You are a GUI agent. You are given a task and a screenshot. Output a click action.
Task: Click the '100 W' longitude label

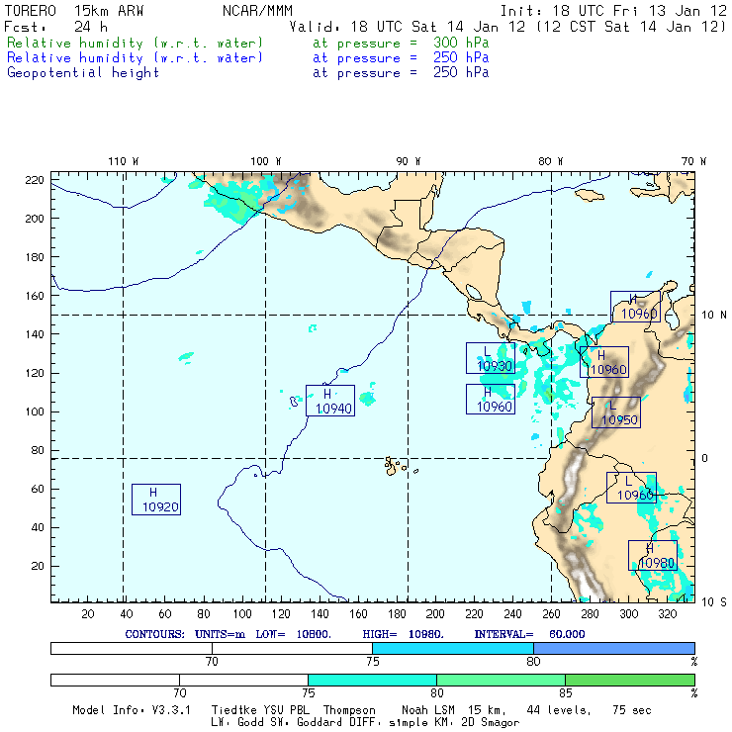[266, 161]
